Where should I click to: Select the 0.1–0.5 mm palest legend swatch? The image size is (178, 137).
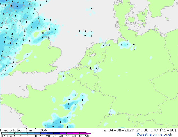coord(5,133)
